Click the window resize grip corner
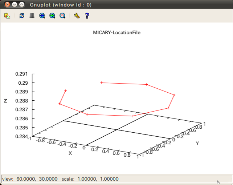 [x=230, y=180]
